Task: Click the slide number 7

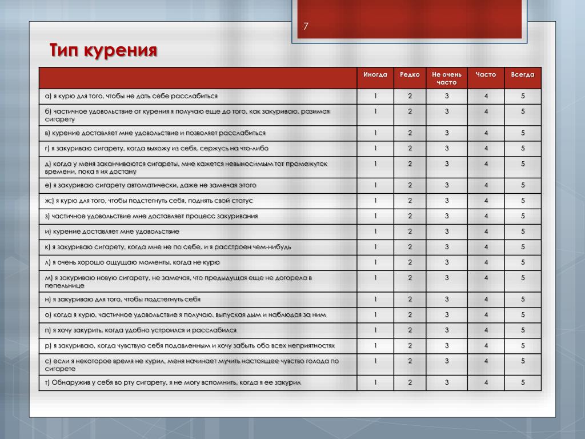Action: tap(306, 26)
